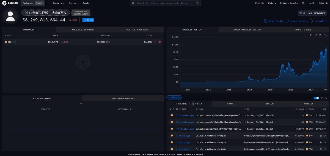Screen dimensions: 330x156
Task: Open the All Networks selector
Action: click(x=312, y=13)
